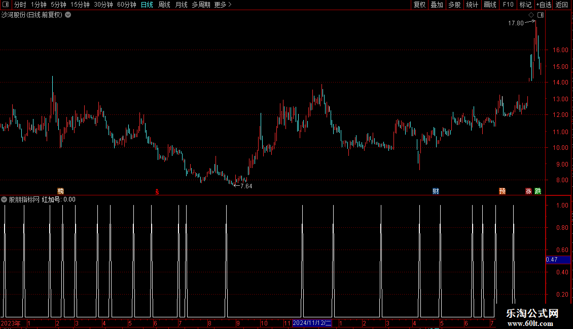Image resolution: width=573 pixels, height=329 pixels.
Task: Open the 多股 multi-stock view
Action: 454,5
